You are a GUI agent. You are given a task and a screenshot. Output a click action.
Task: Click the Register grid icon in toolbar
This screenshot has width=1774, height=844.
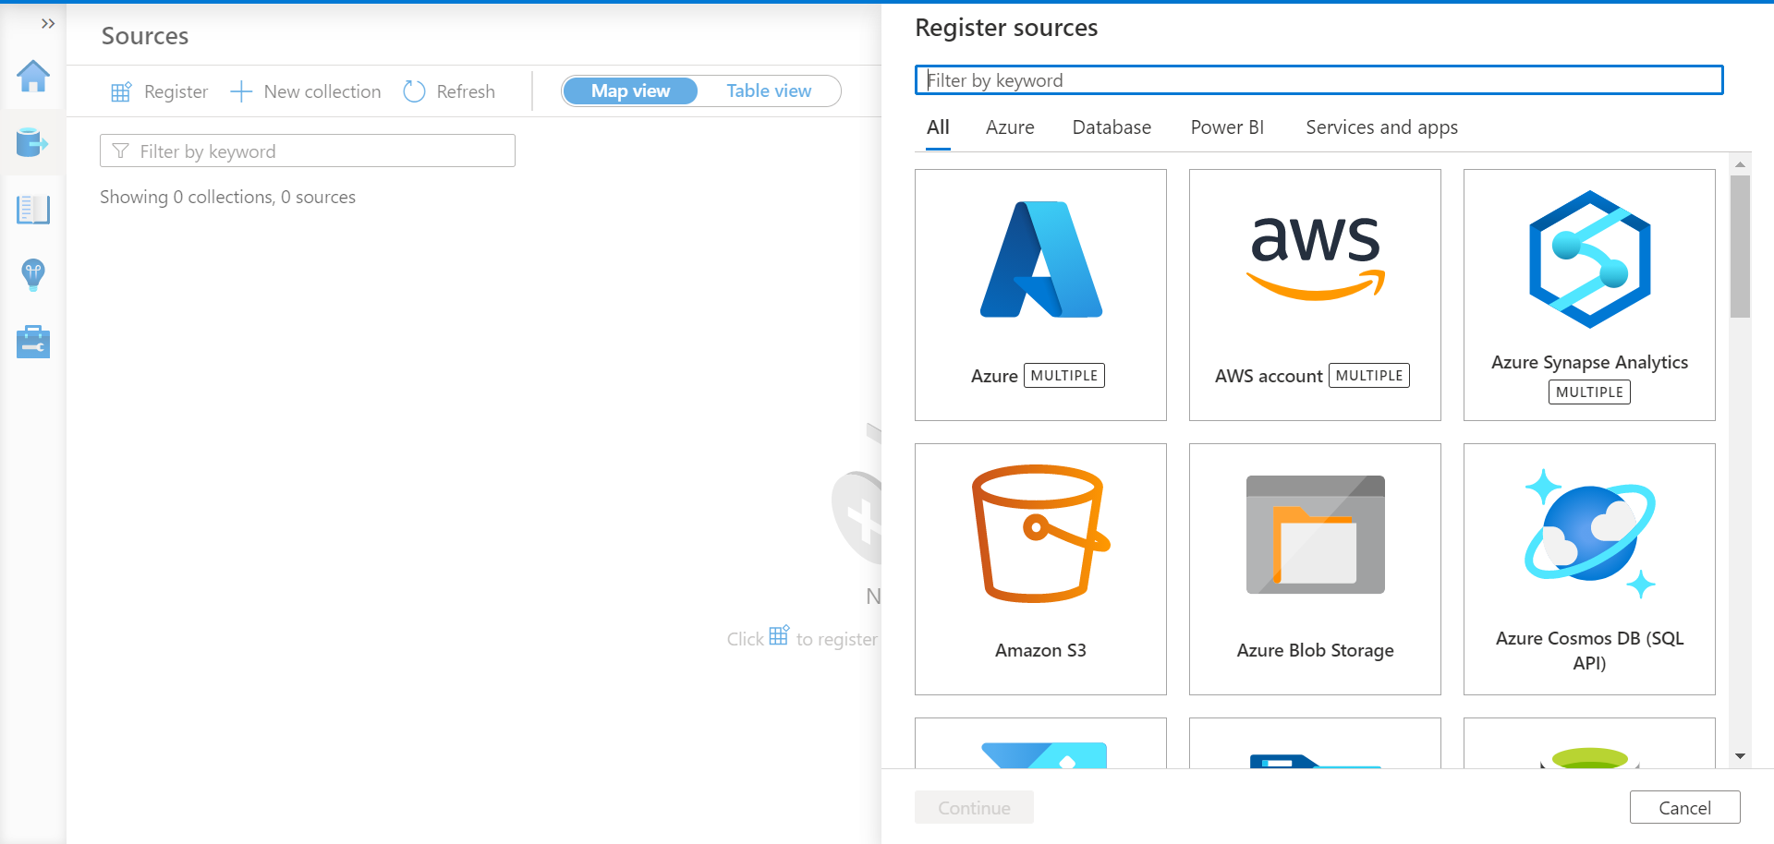121,91
